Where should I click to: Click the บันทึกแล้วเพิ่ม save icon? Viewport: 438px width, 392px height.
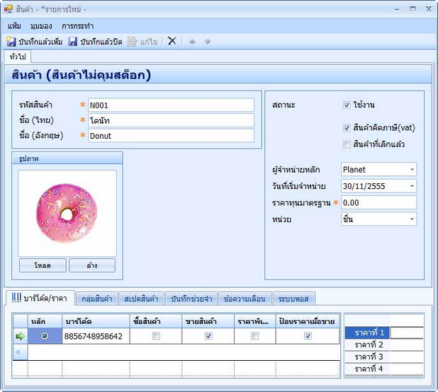[11, 42]
